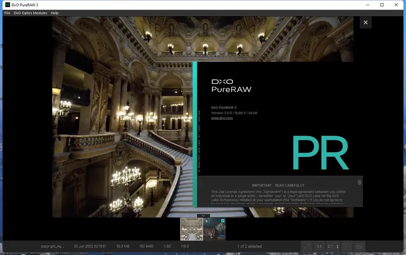Adjust the 2:1 zoom level stepper arrows

[337, 246]
